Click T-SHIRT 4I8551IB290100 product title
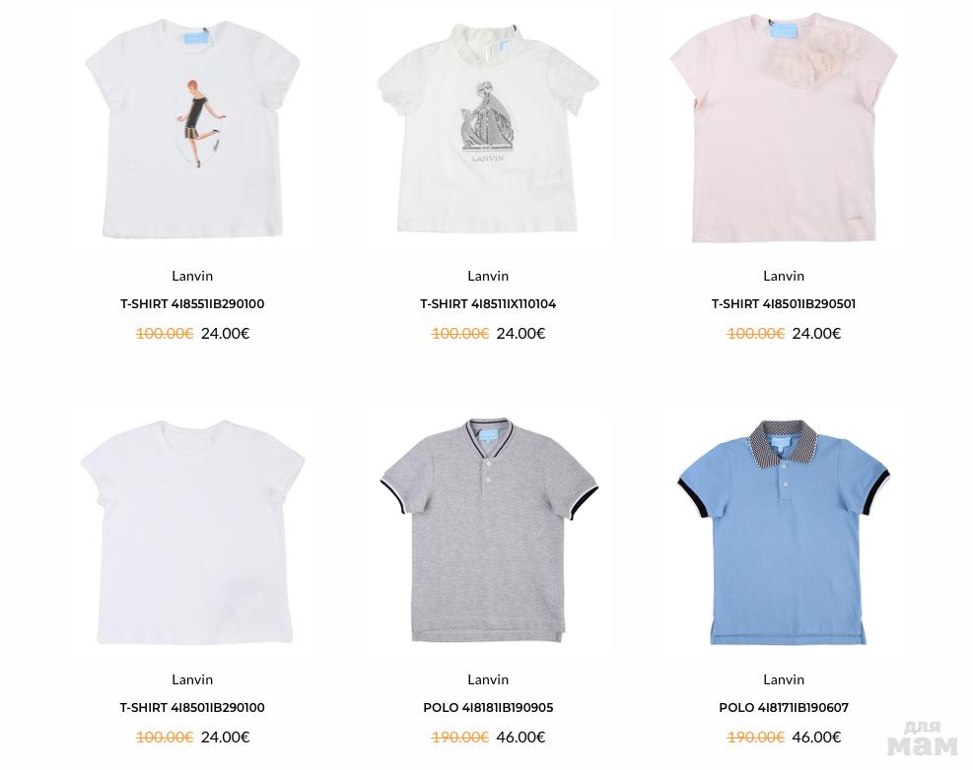973x770 pixels. point(192,304)
